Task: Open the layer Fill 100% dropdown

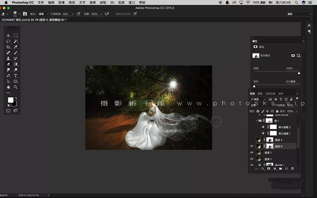Action: click(297, 111)
